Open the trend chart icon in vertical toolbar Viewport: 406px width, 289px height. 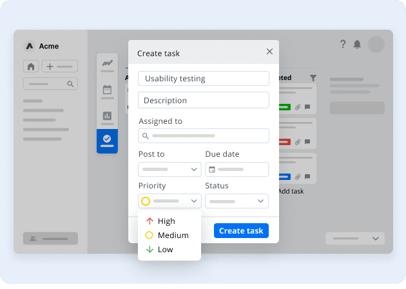pyautogui.click(x=107, y=63)
